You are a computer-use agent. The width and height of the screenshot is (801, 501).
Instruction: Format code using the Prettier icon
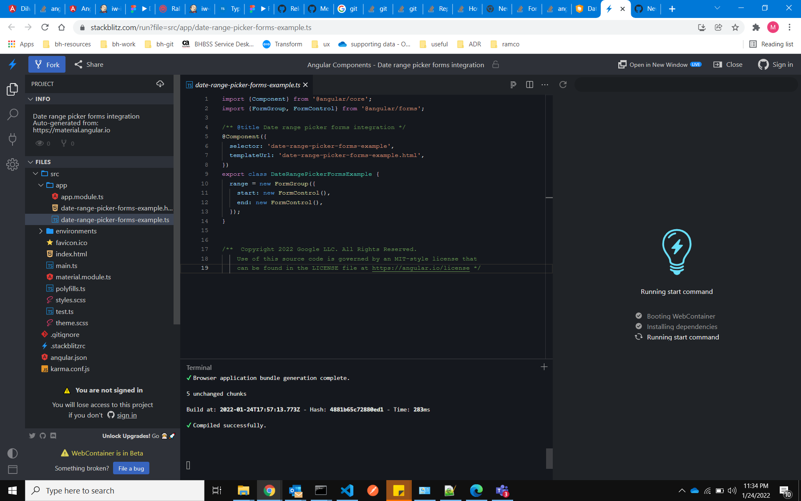(513, 84)
